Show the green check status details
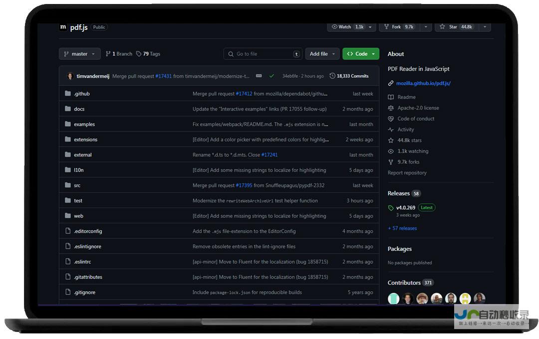Image resolution: width=539 pixels, height=339 pixels. point(271,76)
